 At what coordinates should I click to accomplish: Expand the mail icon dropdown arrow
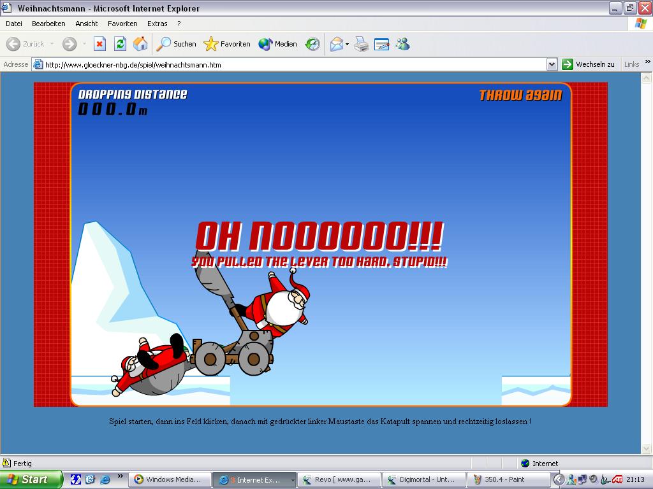pyautogui.click(x=348, y=44)
